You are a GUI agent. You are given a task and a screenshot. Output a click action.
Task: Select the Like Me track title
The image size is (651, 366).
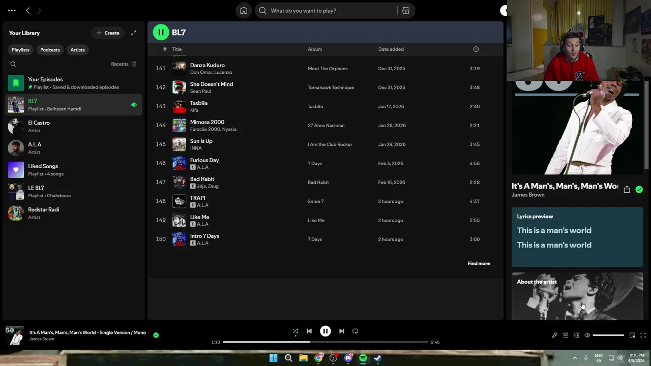click(x=199, y=217)
